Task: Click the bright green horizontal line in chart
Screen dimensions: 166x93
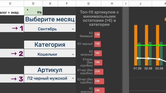Action: coord(151,45)
